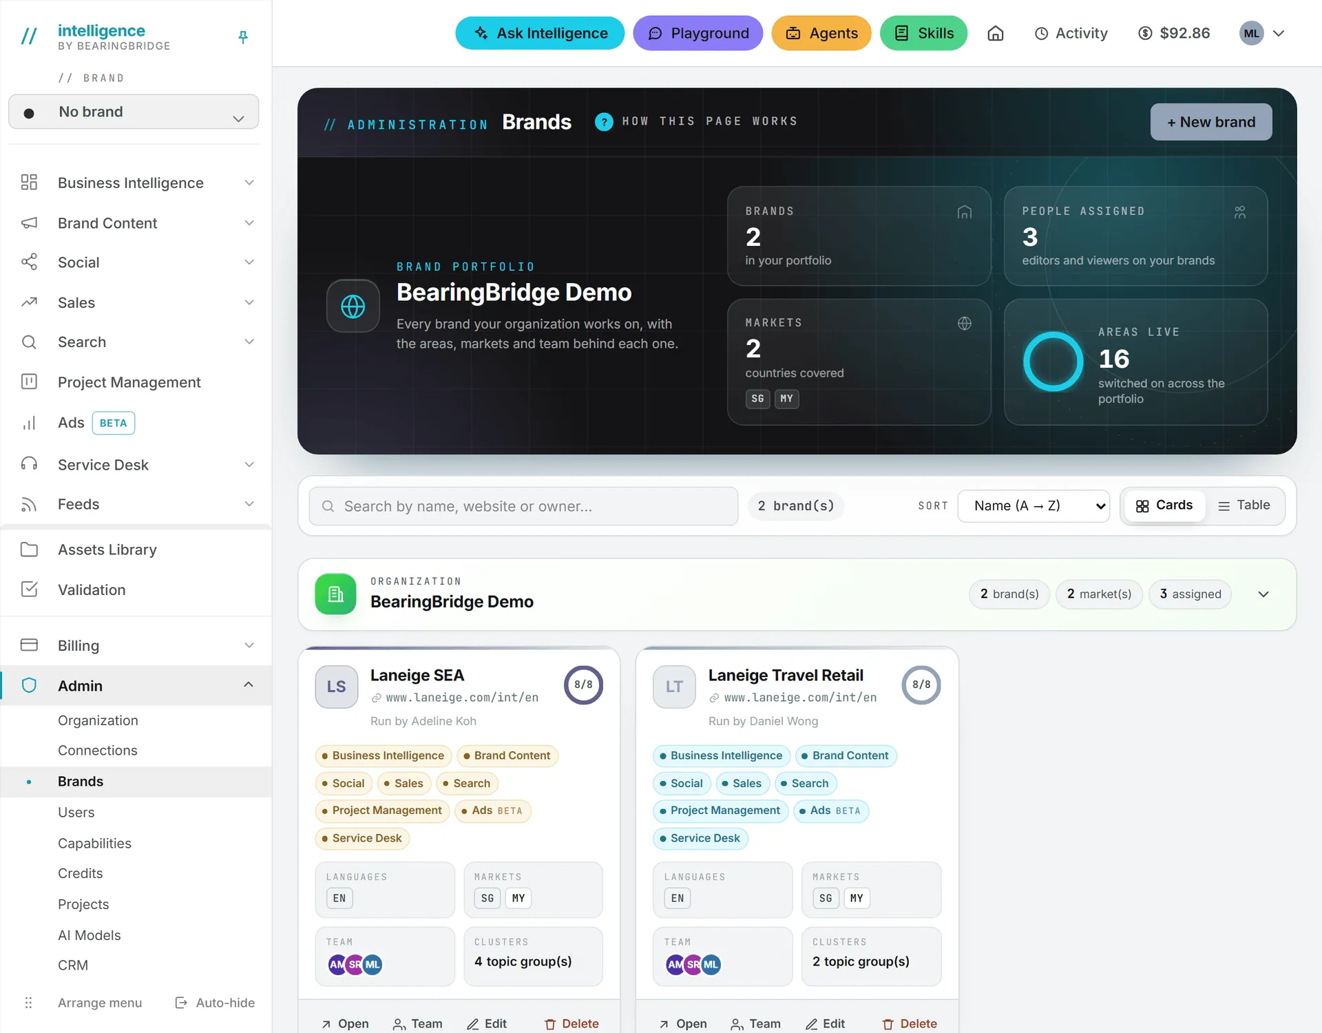Collapse the Admin menu chevron
Viewport: 1322px width, 1033px height.
click(249, 685)
